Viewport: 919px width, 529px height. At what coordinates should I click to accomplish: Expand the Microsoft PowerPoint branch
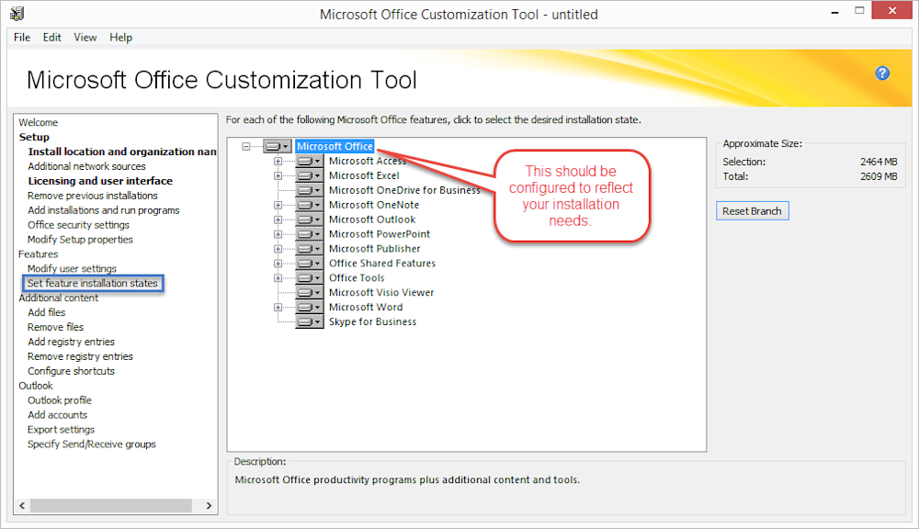pyautogui.click(x=278, y=234)
